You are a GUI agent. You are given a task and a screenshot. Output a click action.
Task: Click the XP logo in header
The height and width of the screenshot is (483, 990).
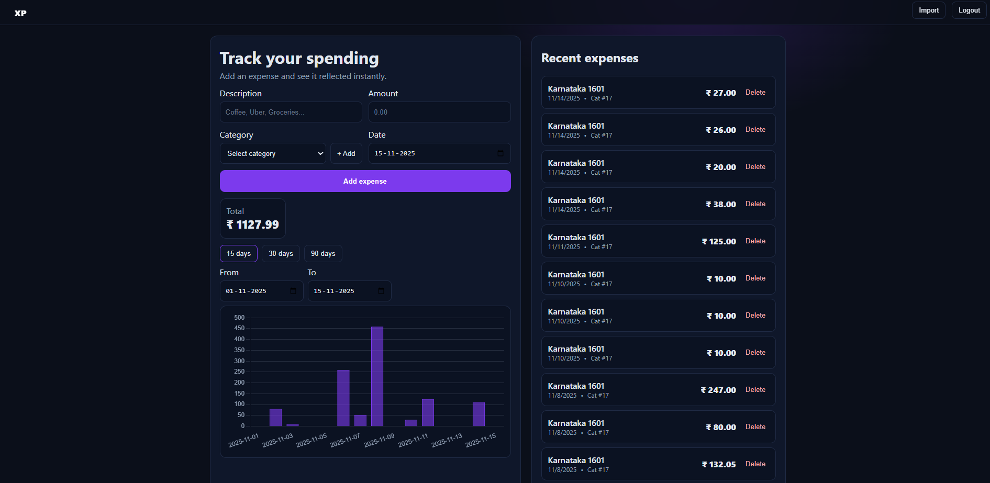click(20, 13)
